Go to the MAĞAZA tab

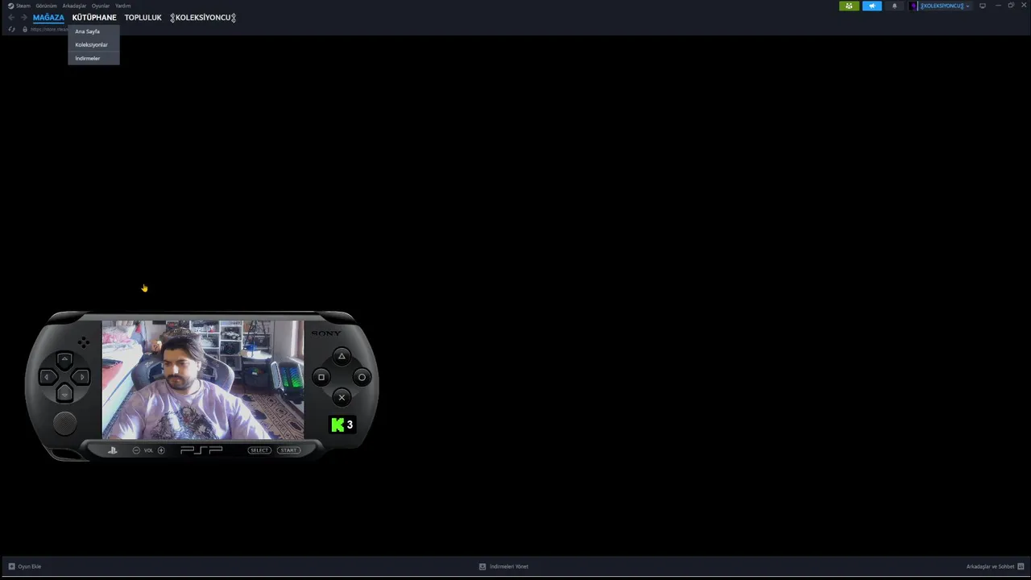(x=48, y=18)
